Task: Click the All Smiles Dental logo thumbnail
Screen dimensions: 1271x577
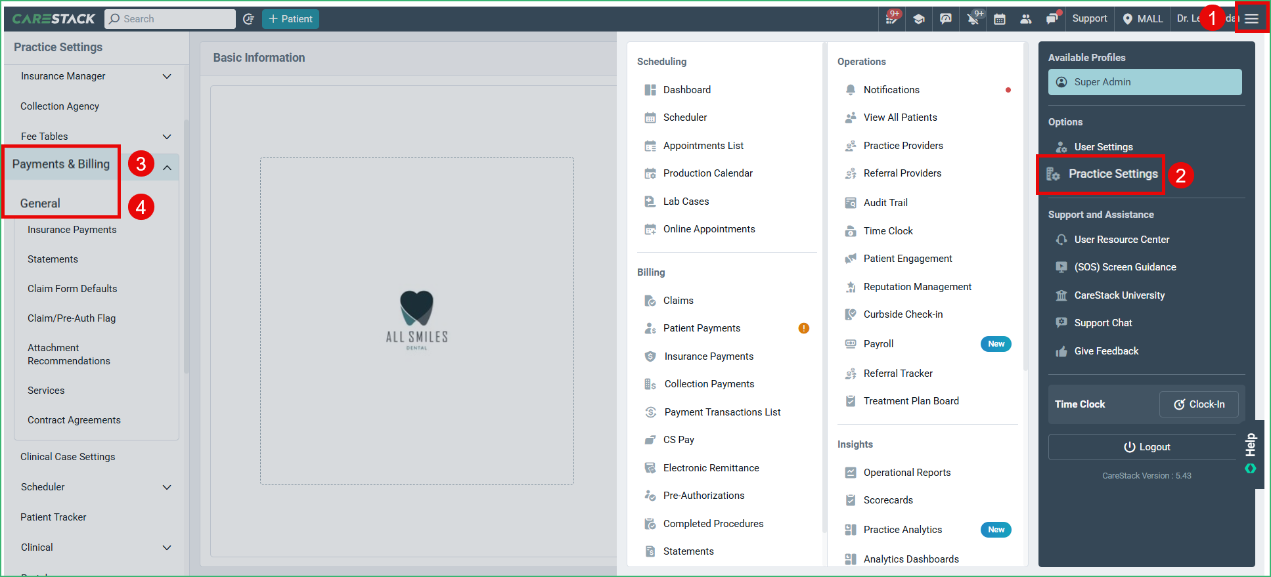Action: click(417, 320)
